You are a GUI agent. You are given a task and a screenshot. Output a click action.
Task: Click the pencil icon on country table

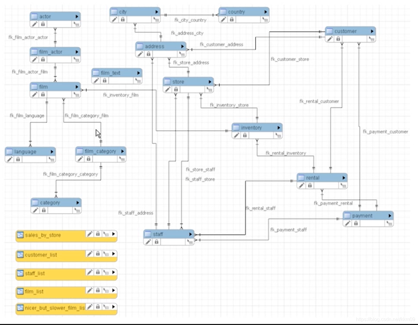click(x=223, y=19)
